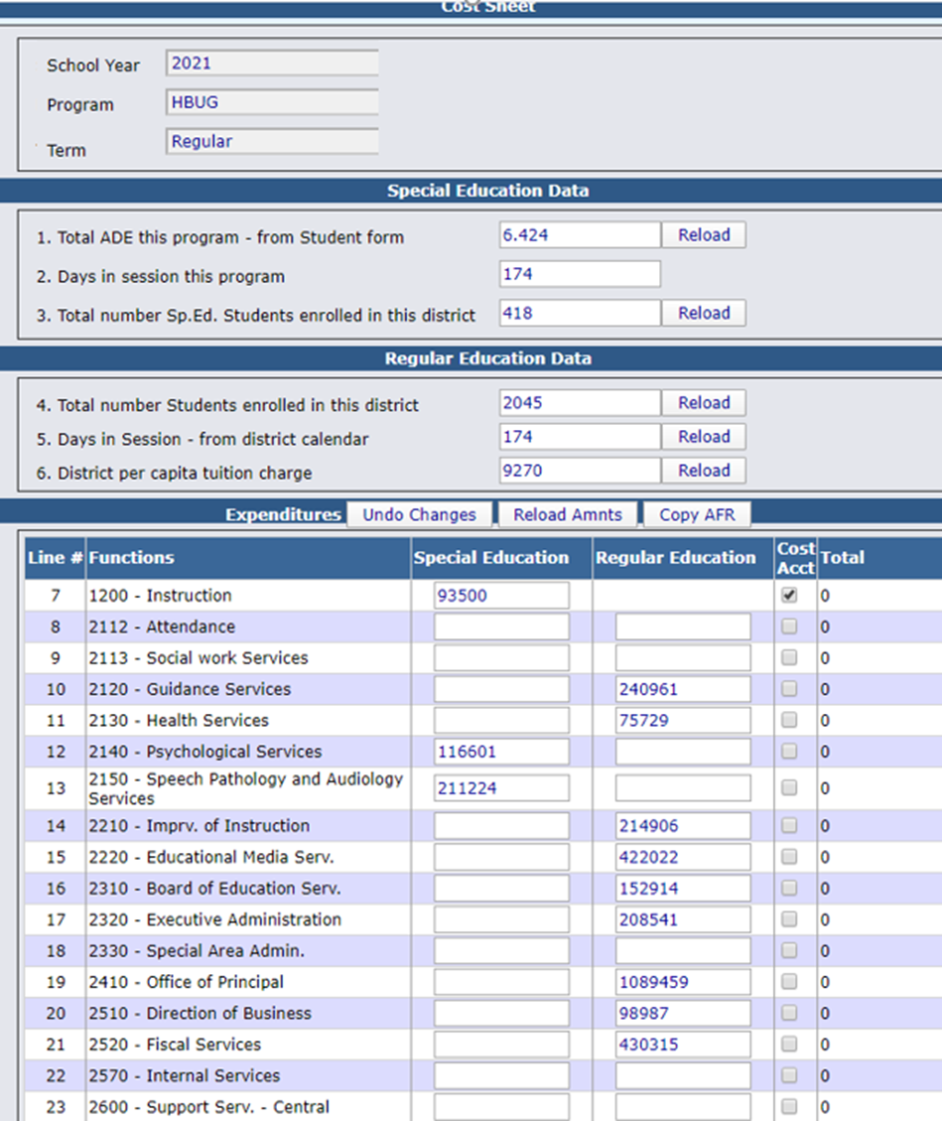
Task: Click the Copy AFR button
Action: tap(697, 514)
